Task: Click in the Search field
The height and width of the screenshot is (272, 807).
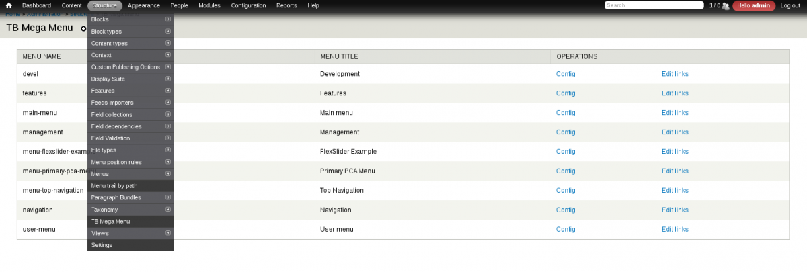Action: [x=654, y=5]
